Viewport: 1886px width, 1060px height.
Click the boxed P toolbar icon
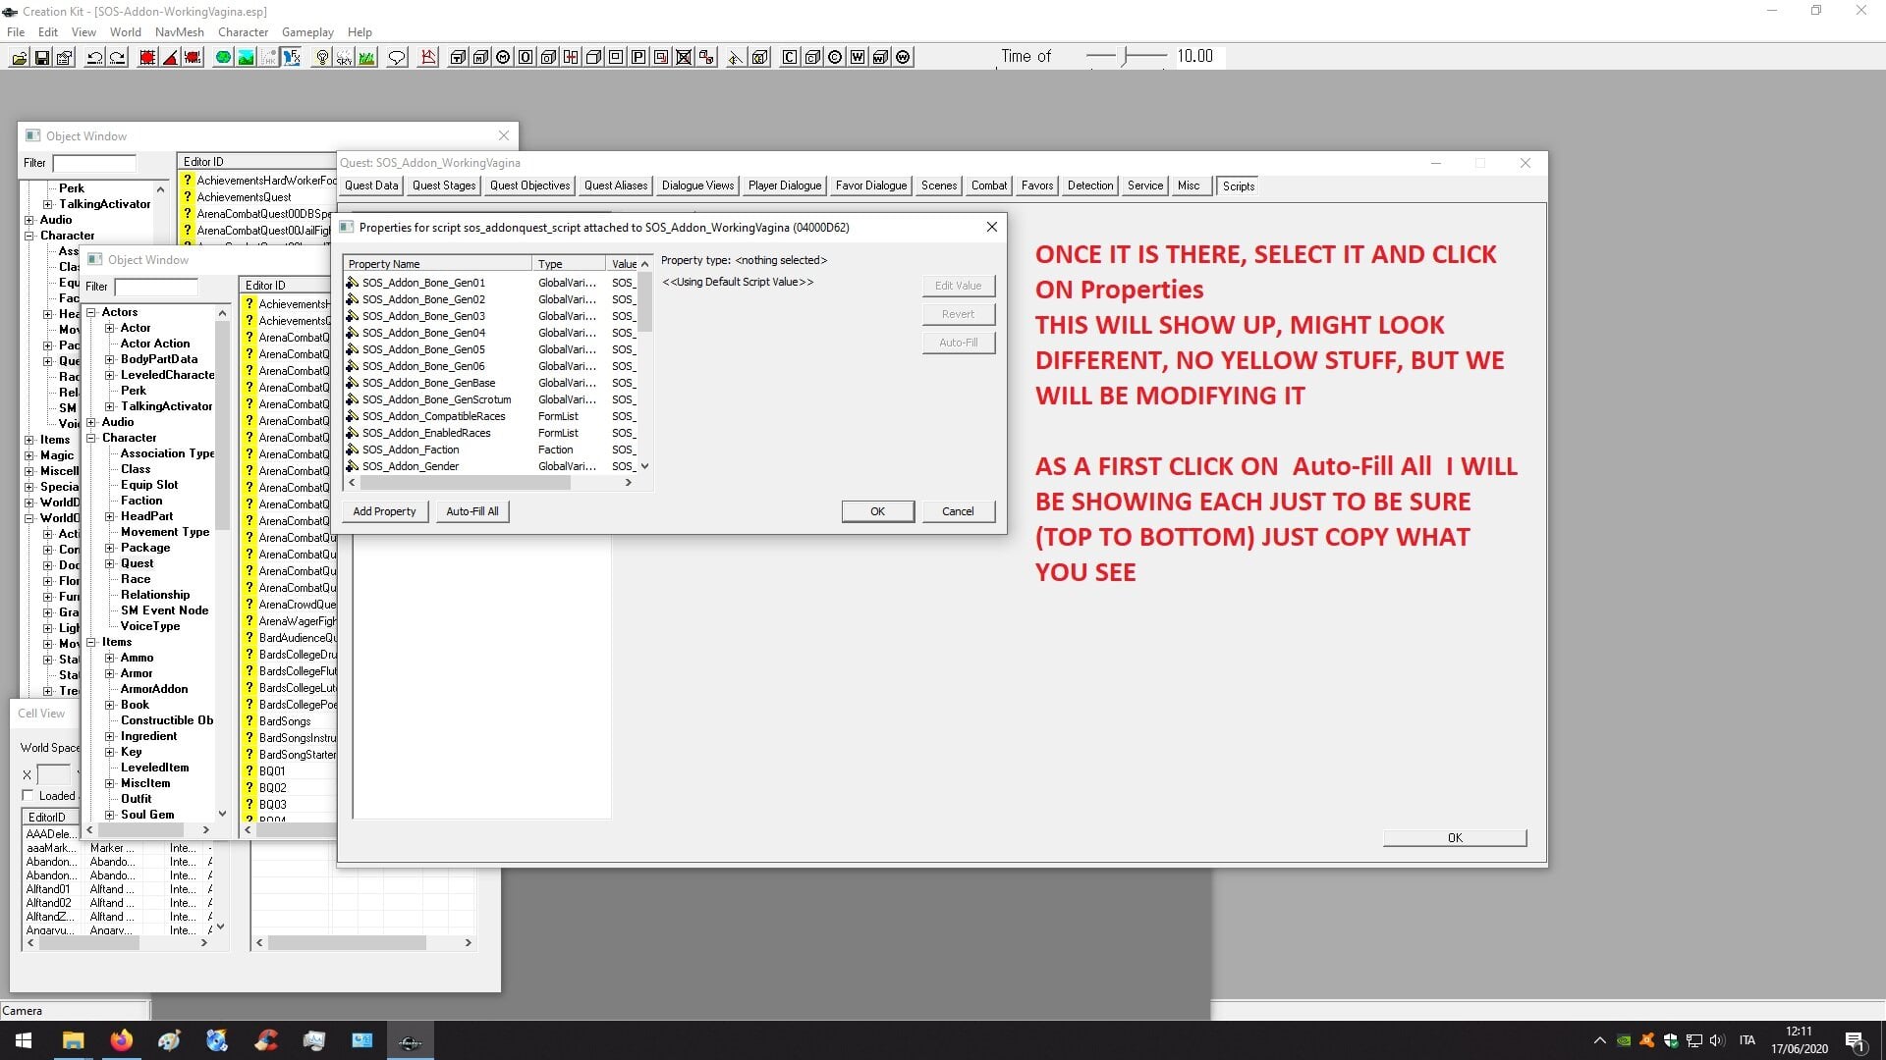tap(638, 57)
